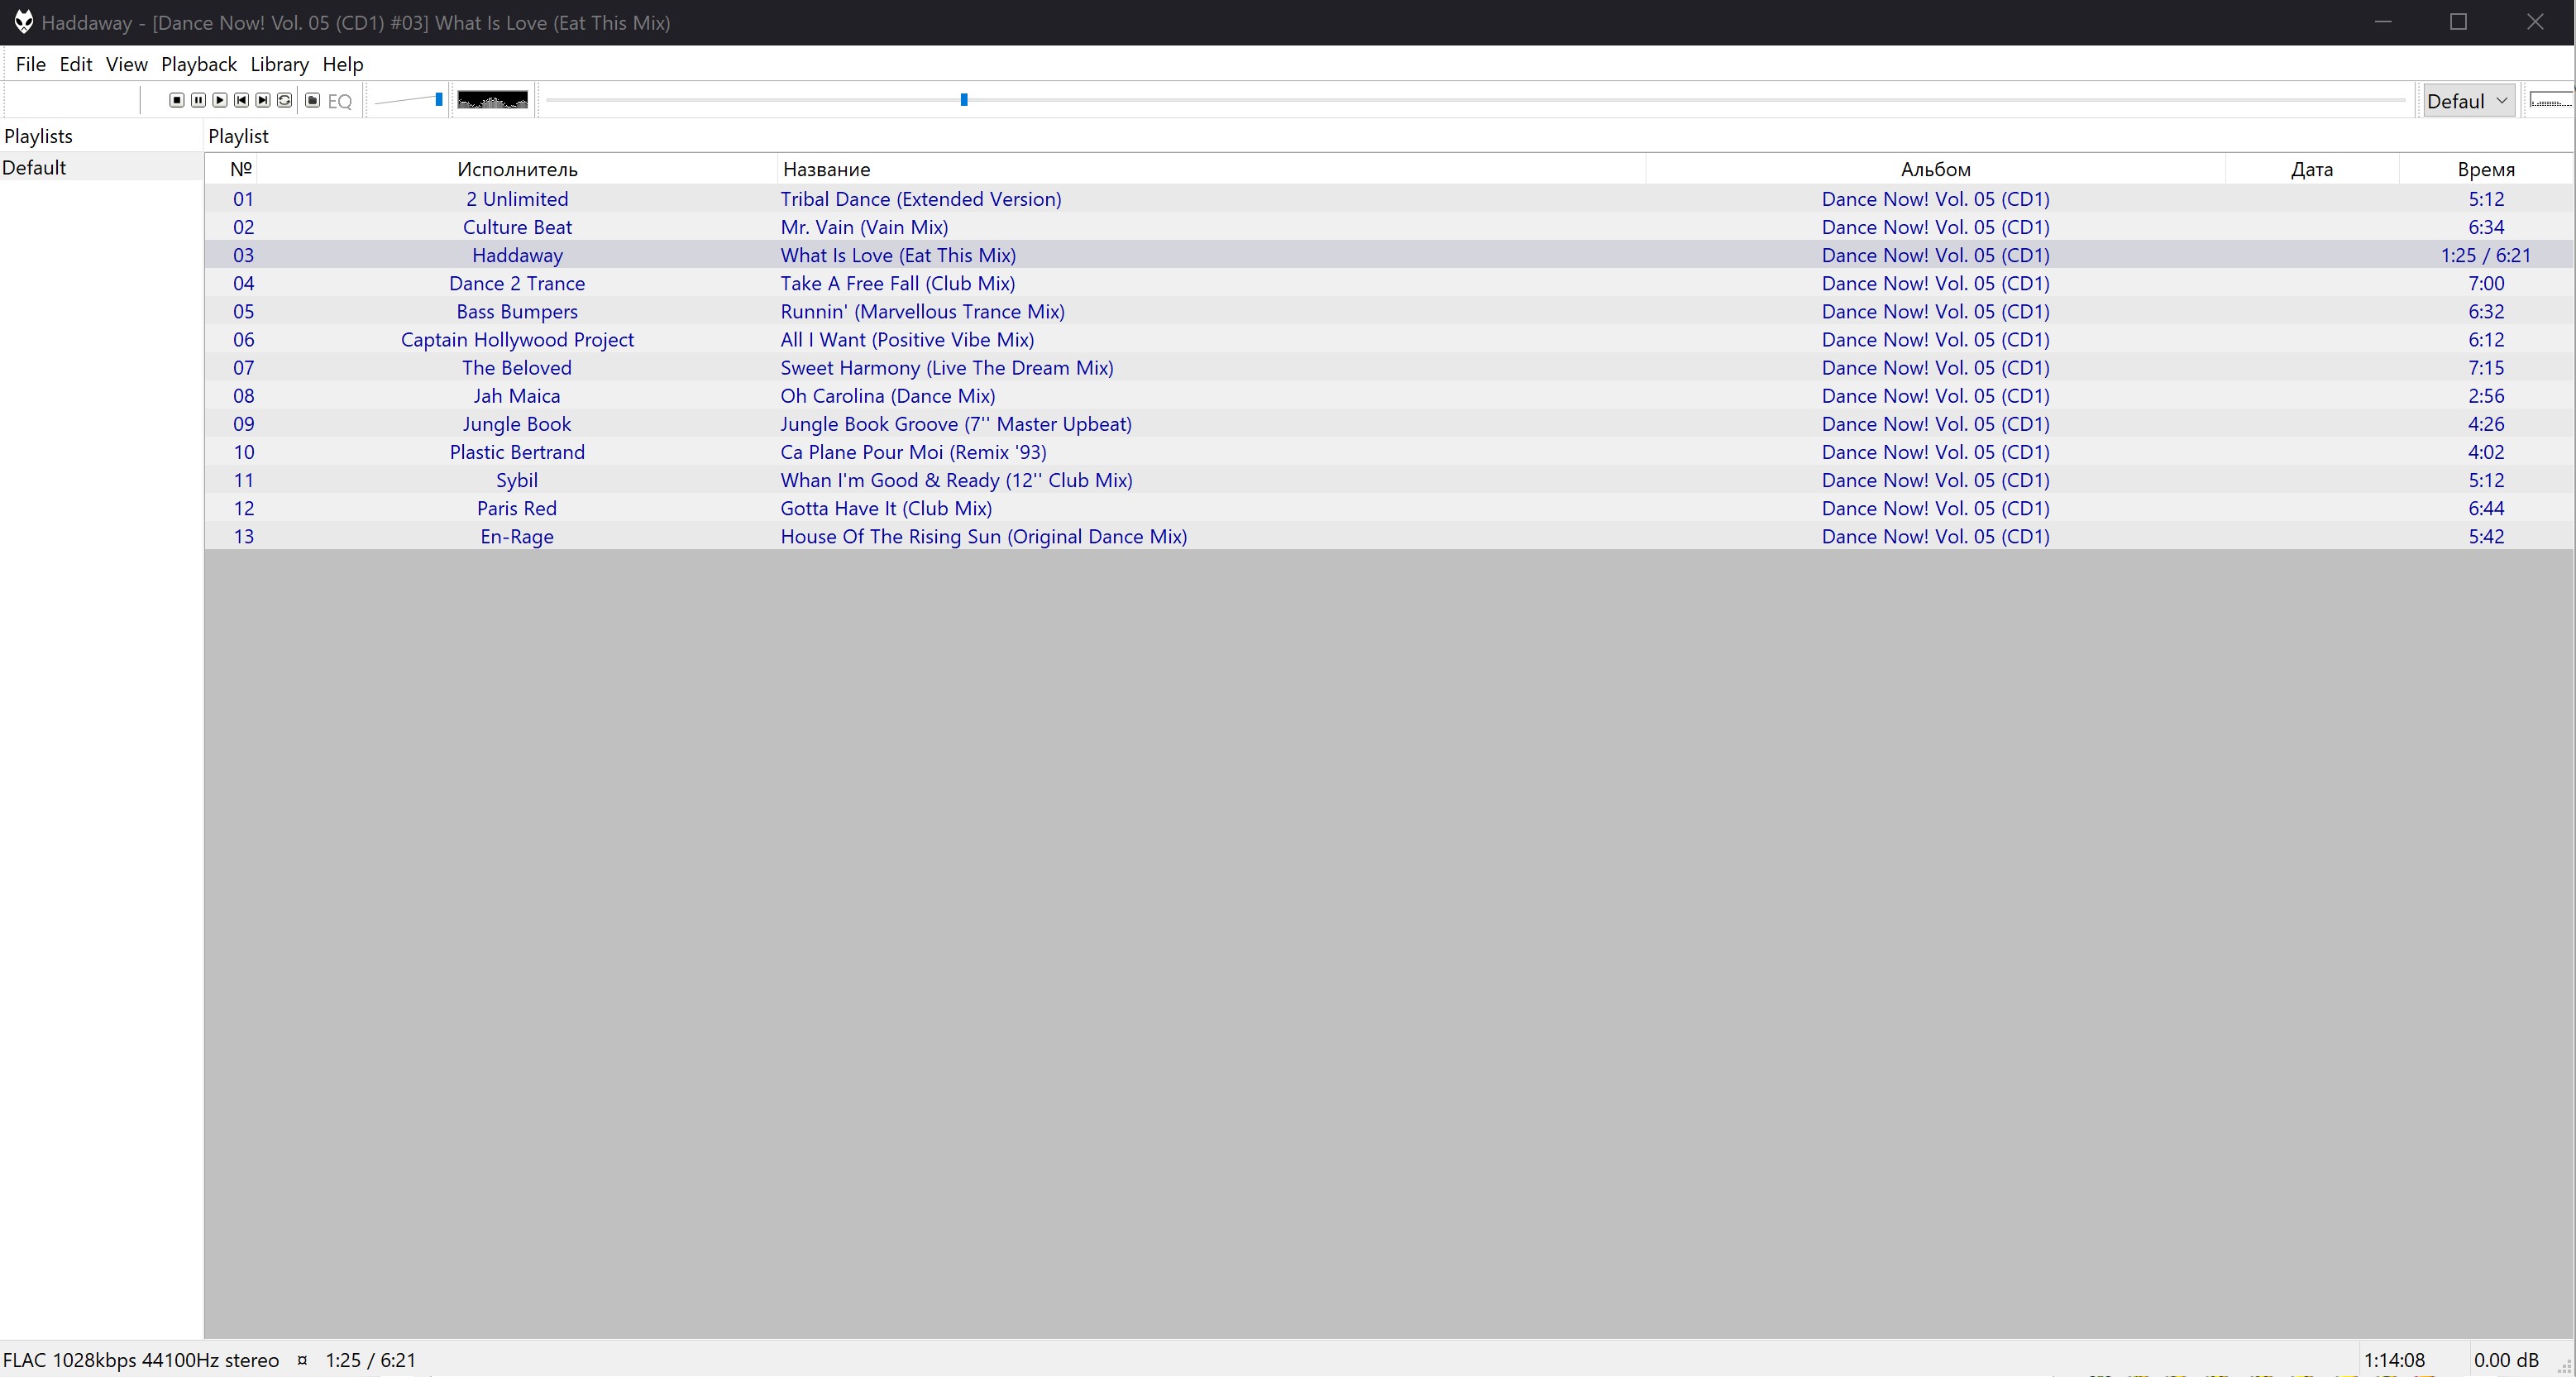This screenshot has height=1377, width=2576.
Task: Open the EQ equalizer button
Action: point(340,101)
